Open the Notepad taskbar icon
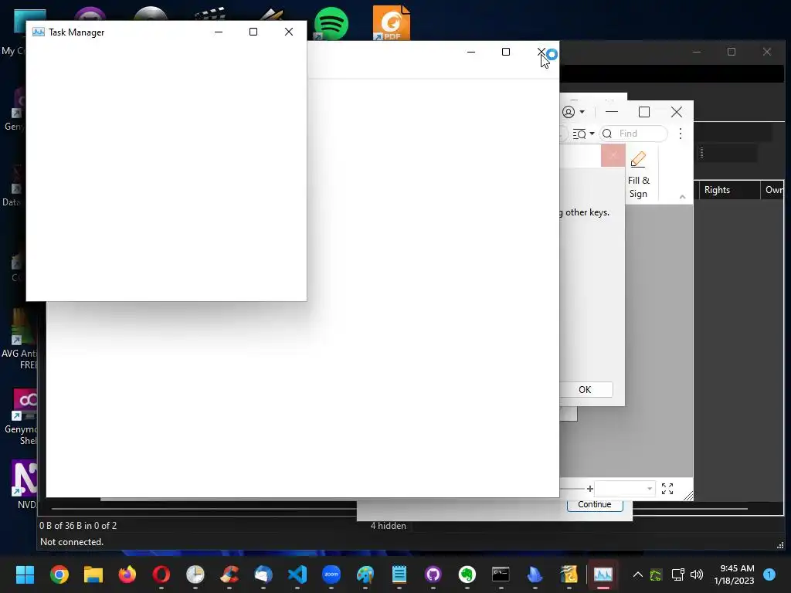 (x=399, y=574)
